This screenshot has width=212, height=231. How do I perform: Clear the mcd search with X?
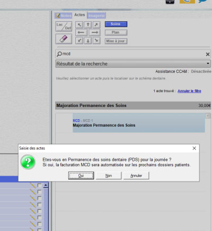[208, 54]
